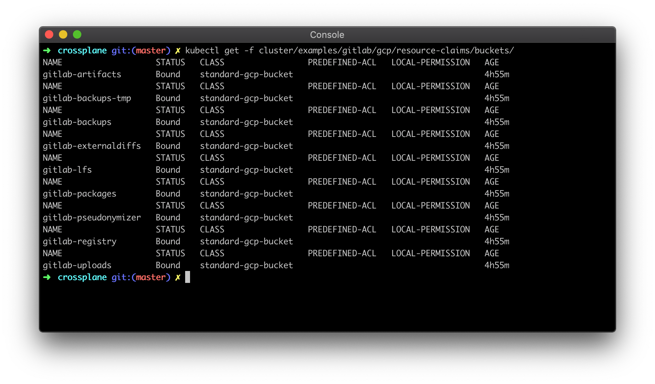Viewport: 655px width, 384px height.
Task: Click git:(master) in the final empty prompt
Action: 141,277
